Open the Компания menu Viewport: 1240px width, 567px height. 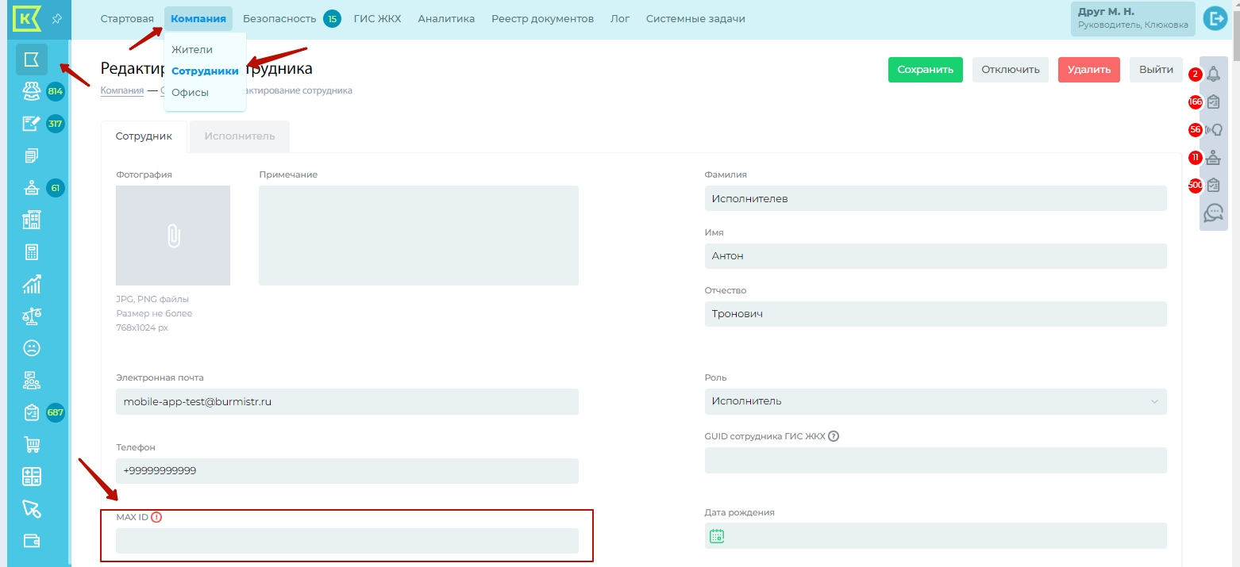[198, 18]
